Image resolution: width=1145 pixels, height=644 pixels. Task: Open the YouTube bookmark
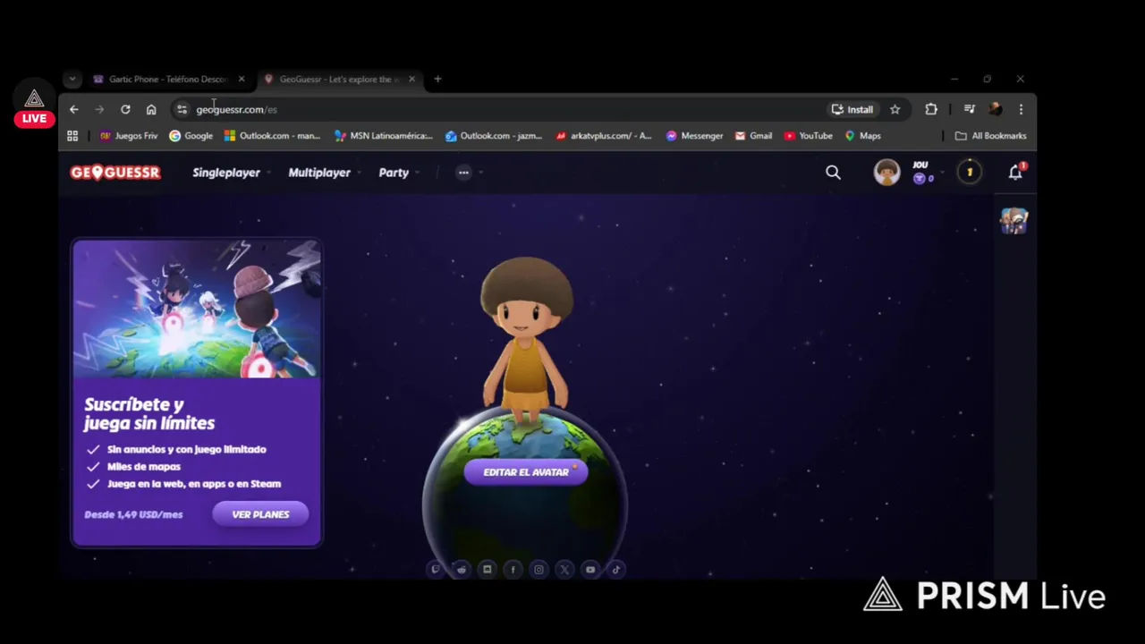click(x=809, y=136)
